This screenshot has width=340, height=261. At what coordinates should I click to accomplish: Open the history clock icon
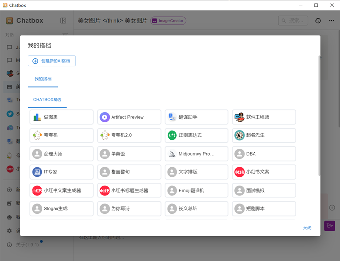318,20
